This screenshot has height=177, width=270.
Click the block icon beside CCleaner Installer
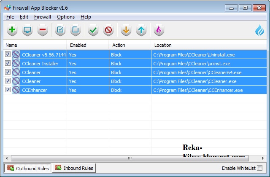pyautogui.click(x=16, y=64)
